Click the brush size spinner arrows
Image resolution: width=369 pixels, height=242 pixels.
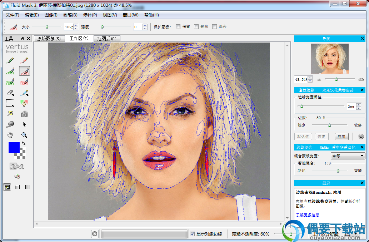coord(76,26)
